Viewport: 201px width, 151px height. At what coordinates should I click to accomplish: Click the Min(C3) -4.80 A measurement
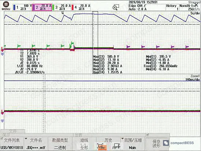157,63
